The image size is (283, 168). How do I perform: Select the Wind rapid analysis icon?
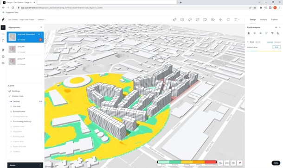[x=266, y=33]
